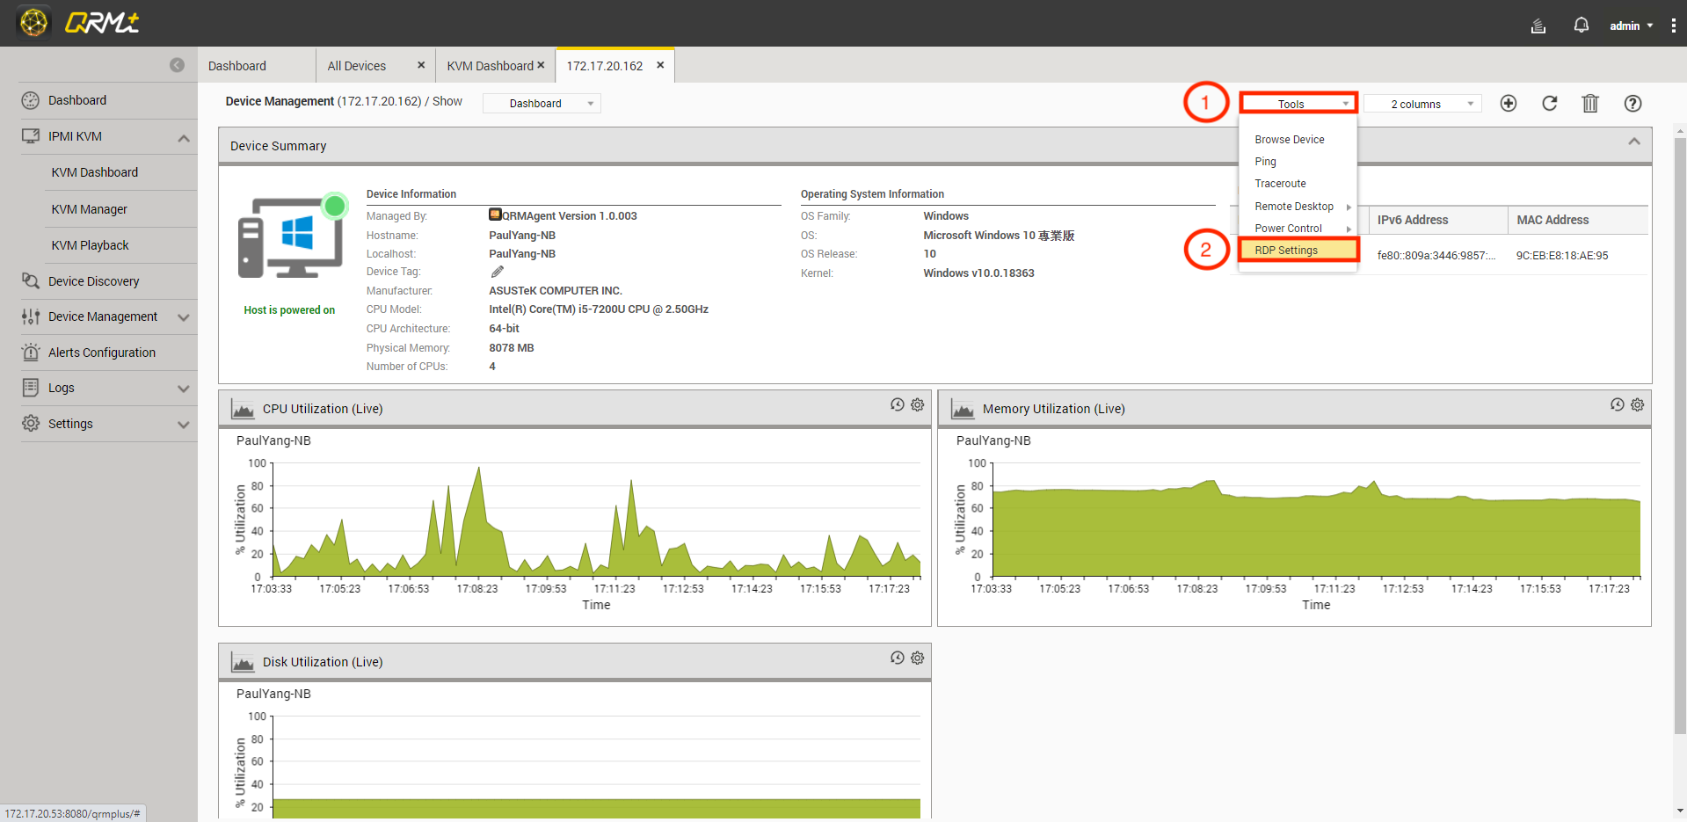Open KVM Playback in sidebar
This screenshot has width=1687, height=822.
(x=90, y=245)
